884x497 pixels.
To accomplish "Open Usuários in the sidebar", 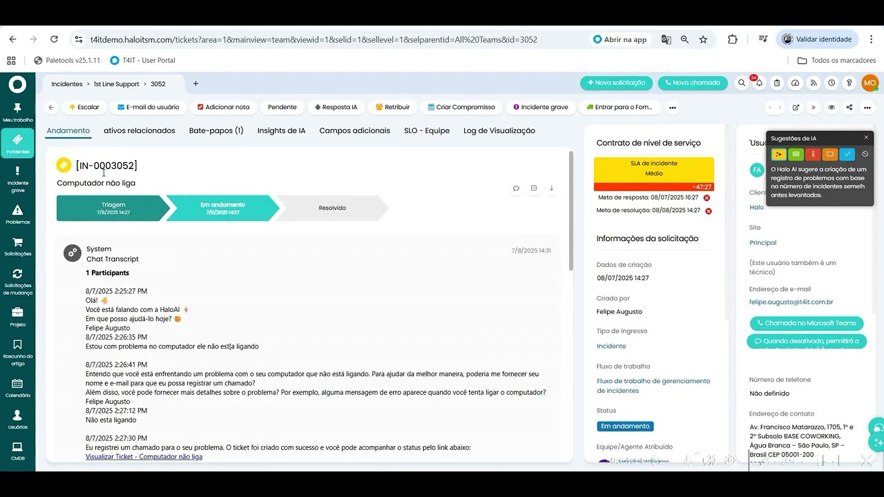I will pyautogui.click(x=17, y=420).
